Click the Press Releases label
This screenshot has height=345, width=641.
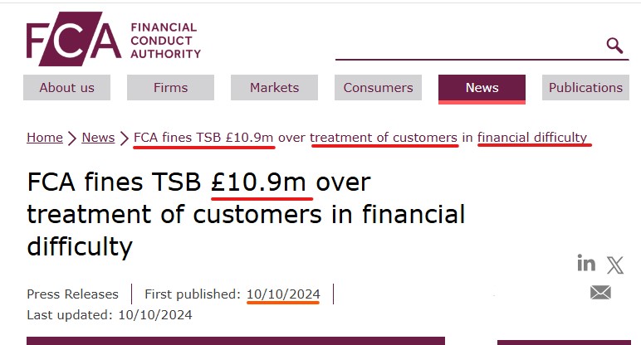tap(72, 294)
